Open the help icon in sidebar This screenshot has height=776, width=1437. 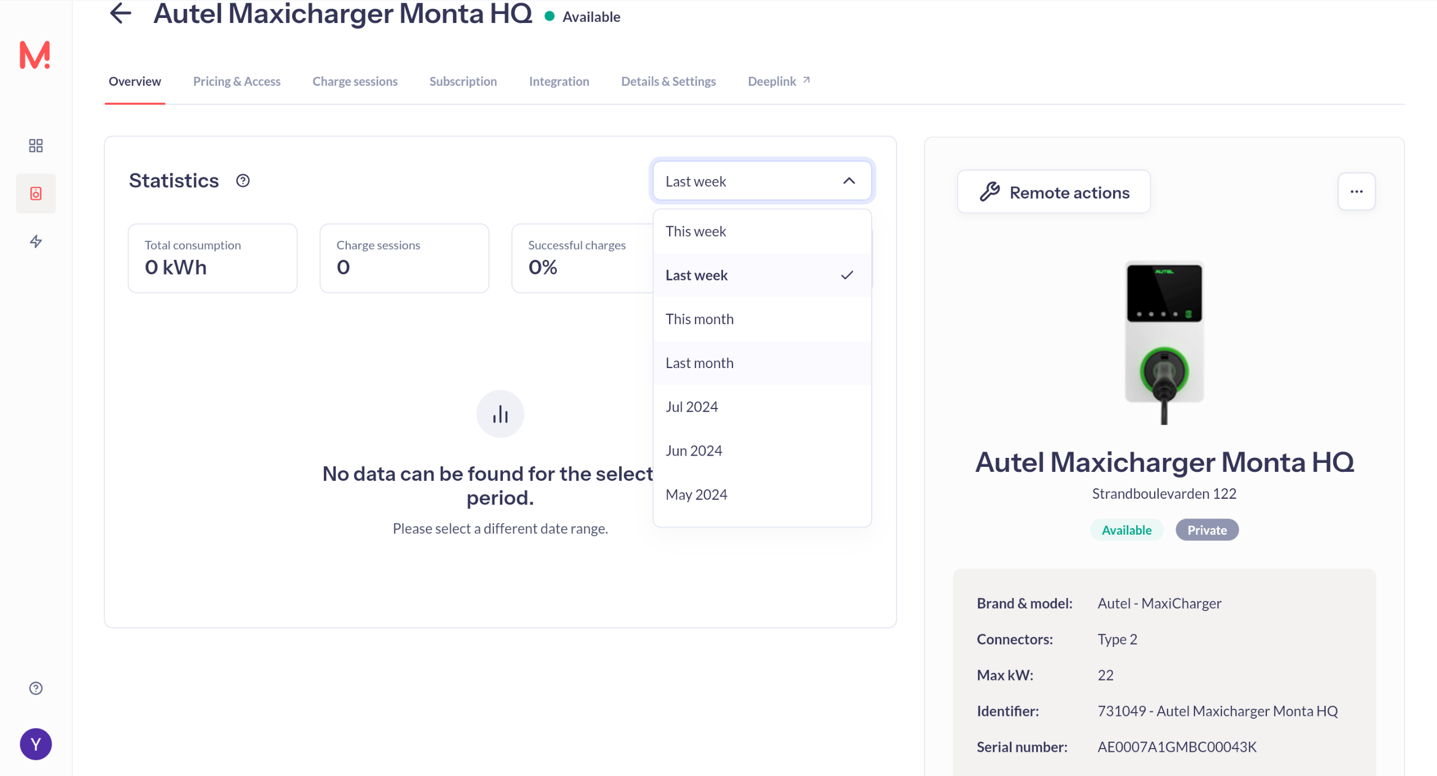tap(36, 688)
